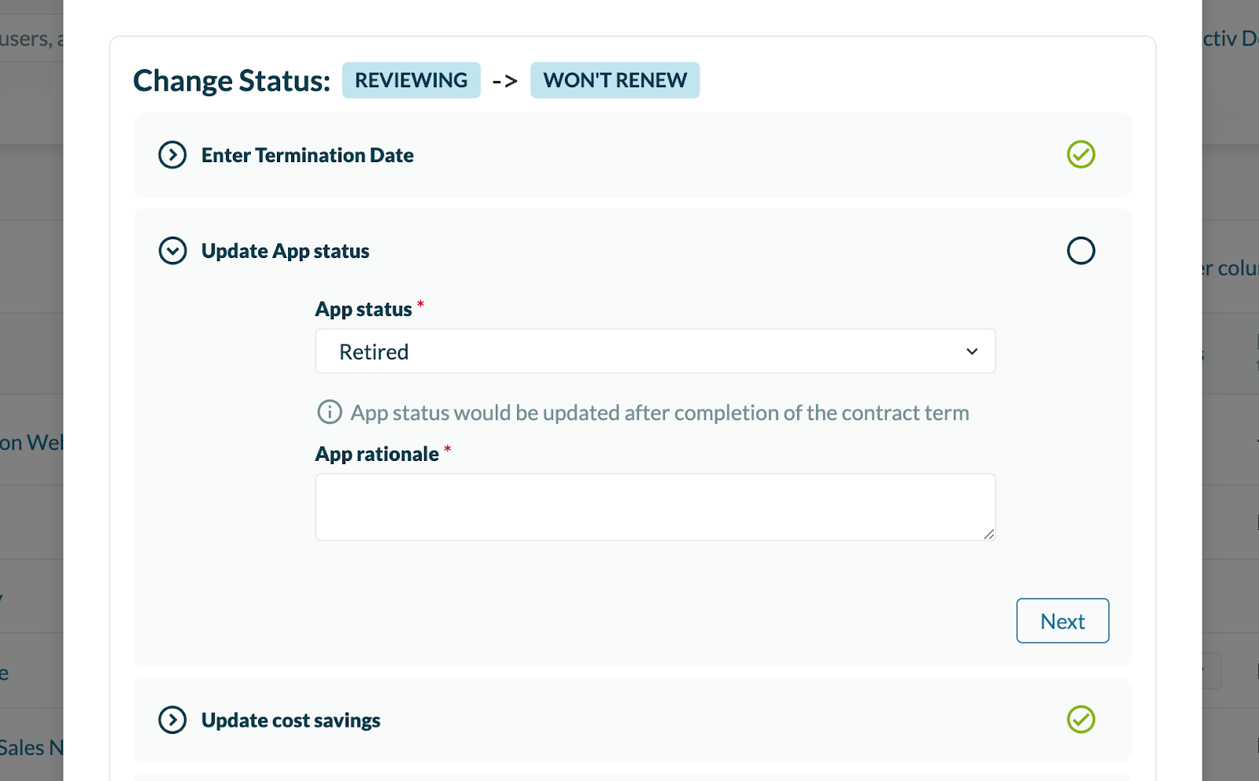
Task: Click the info icon beside contract term note
Action: (329, 412)
